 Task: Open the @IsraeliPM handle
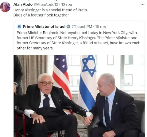pos(82,26)
